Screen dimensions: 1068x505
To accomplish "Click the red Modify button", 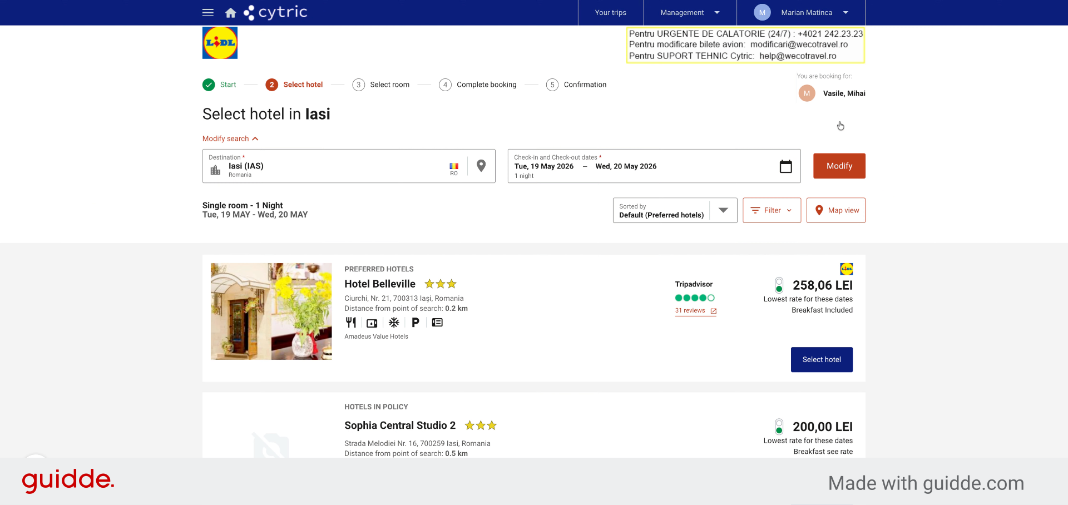I will tap(839, 166).
